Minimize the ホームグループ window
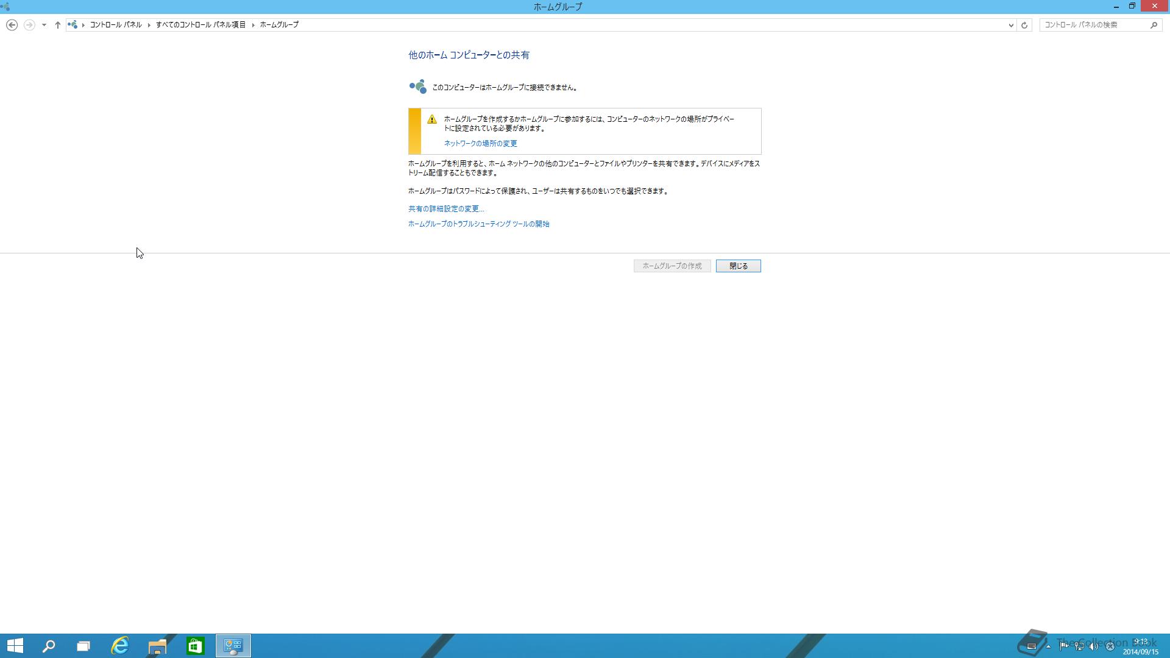 click(x=1116, y=7)
